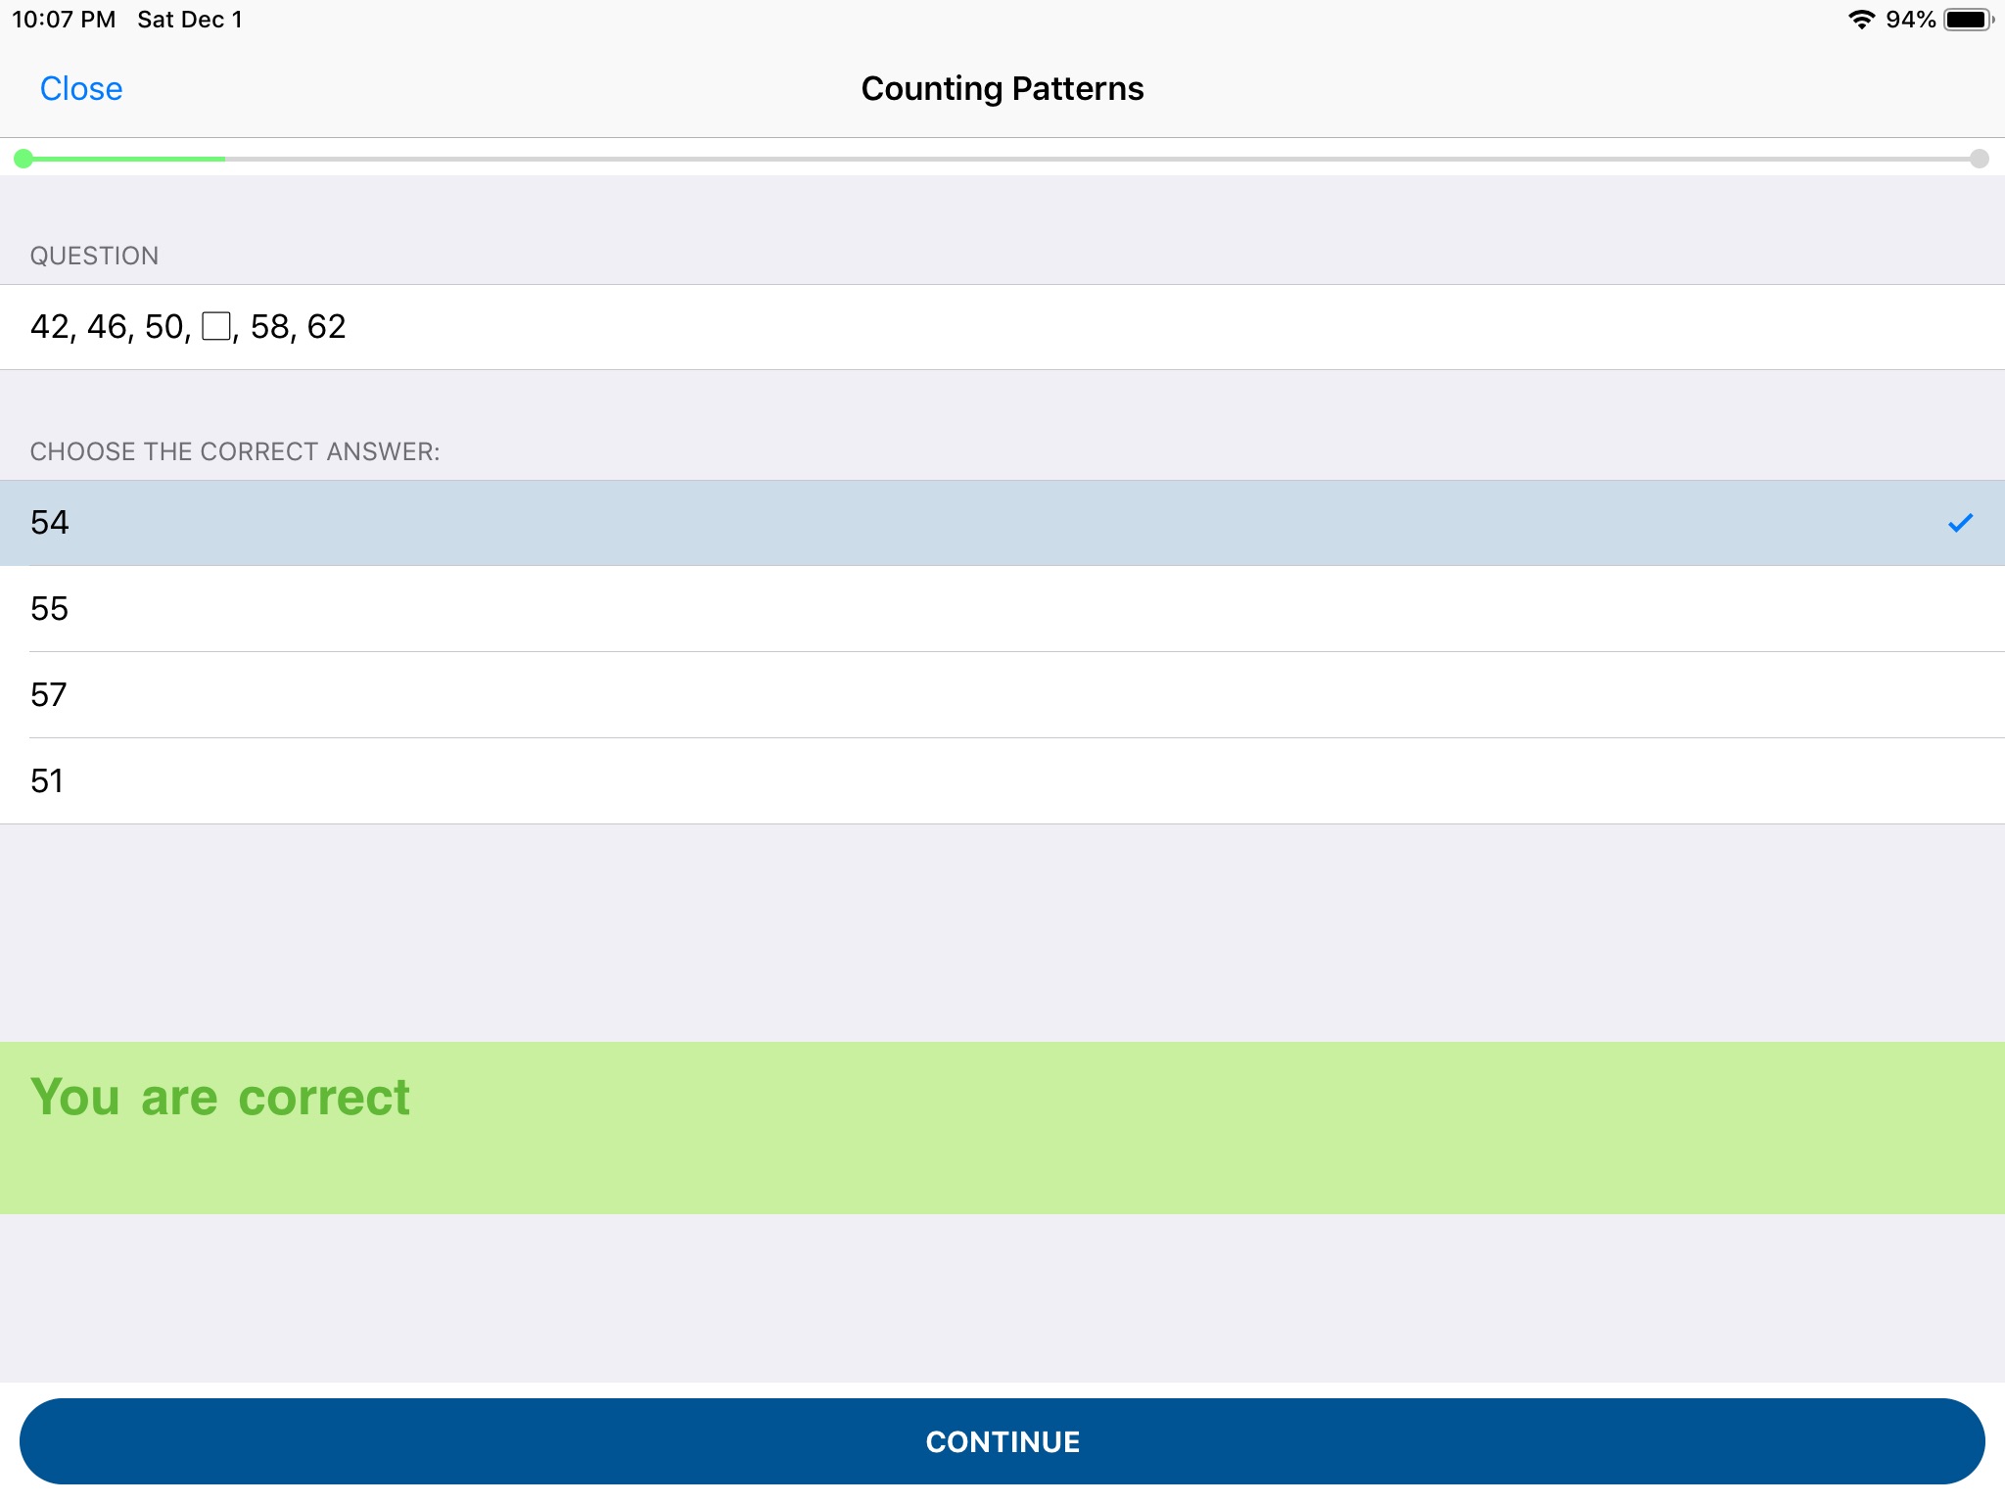Tap the Close link

point(81,89)
